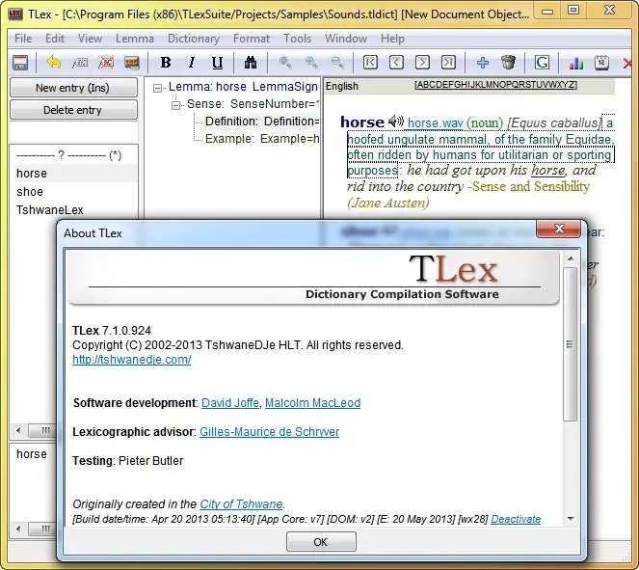Select the Definition tree item

[261, 122]
